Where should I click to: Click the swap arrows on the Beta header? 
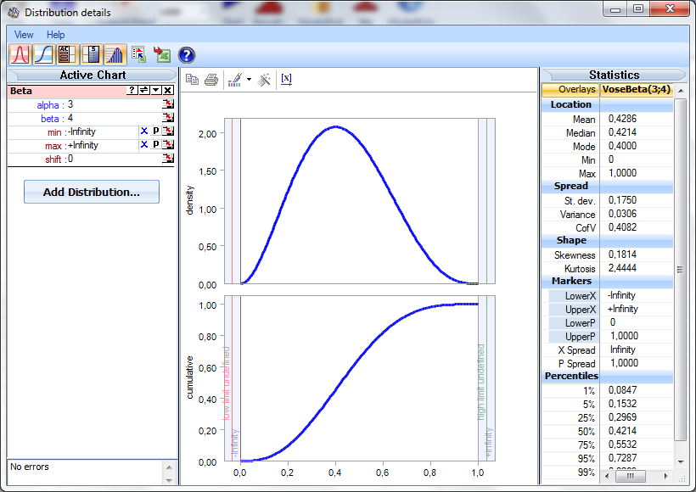(143, 90)
